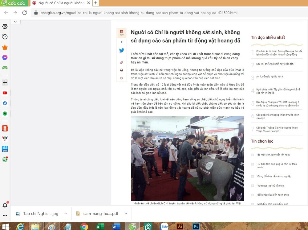Screen dimensions: 308x230
Task: Open article Chủ bếp ăn từ thiện Cường Béo
Action: tap(279, 53)
